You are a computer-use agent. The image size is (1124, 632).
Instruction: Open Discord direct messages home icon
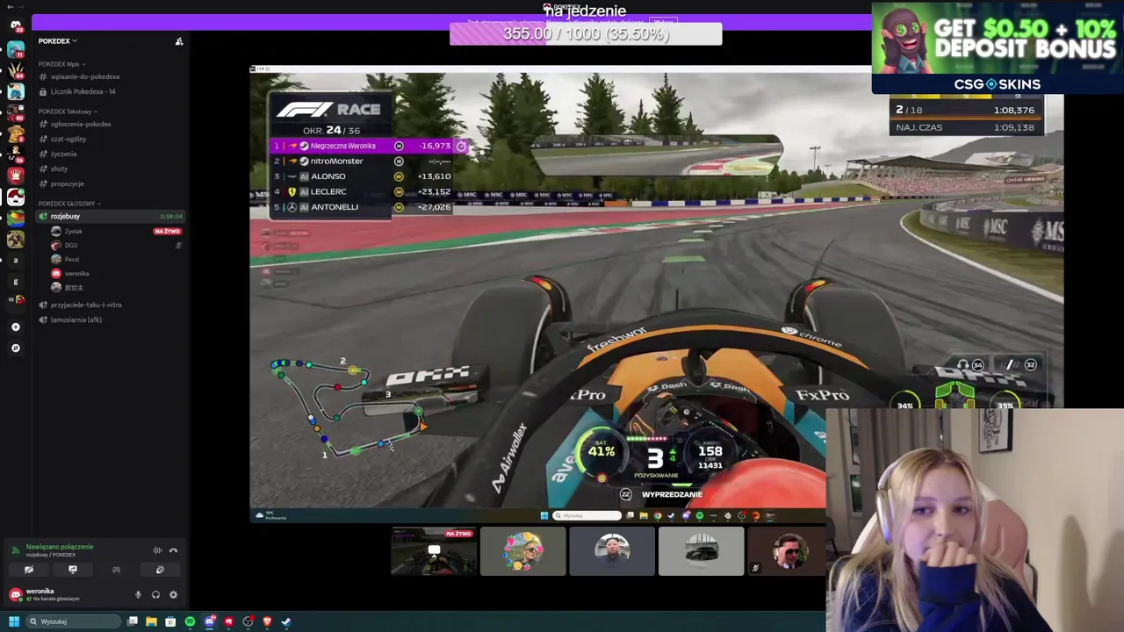[x=16, y=25]
